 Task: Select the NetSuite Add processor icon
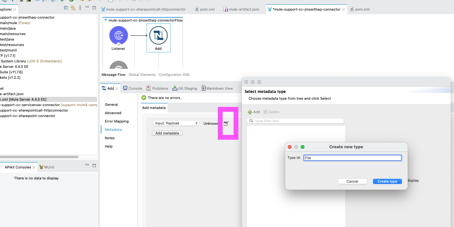coord(159,35)
